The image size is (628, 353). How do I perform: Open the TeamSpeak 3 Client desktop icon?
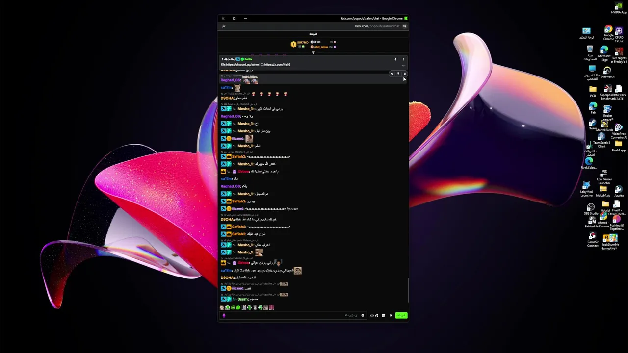602,139
